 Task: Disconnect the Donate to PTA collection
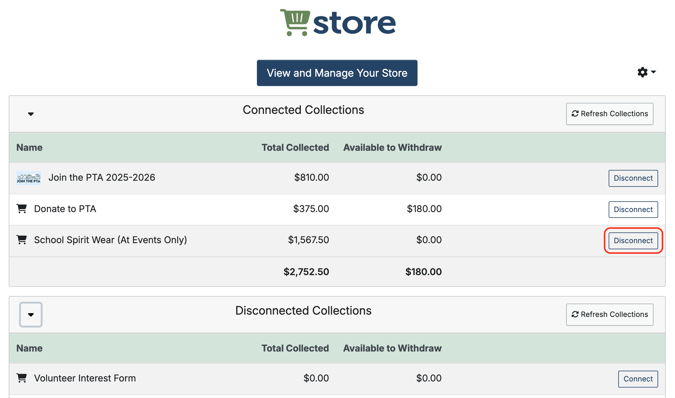[x=633, y=209]
